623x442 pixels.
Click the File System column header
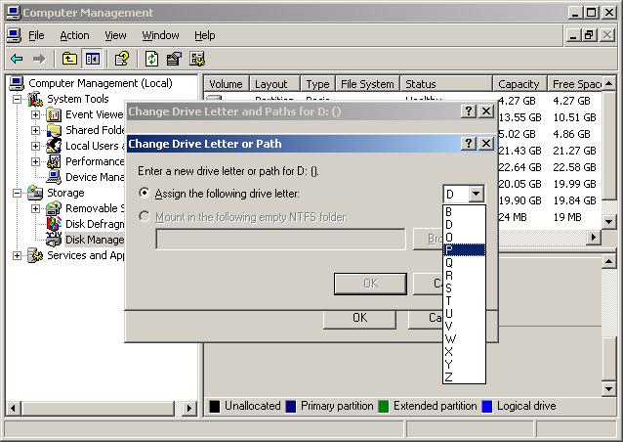point(367,84)
